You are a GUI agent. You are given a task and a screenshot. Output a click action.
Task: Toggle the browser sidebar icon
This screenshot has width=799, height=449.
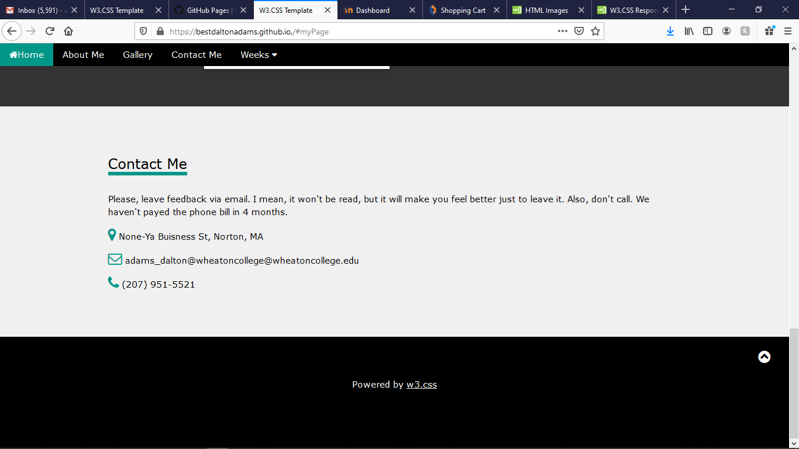708,32
